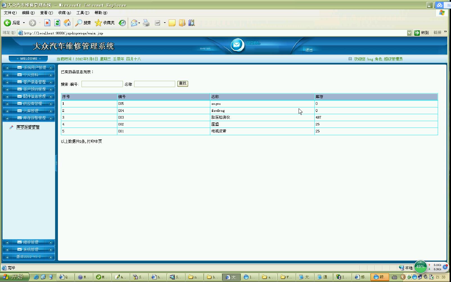Go to the Home page icon

67,23
